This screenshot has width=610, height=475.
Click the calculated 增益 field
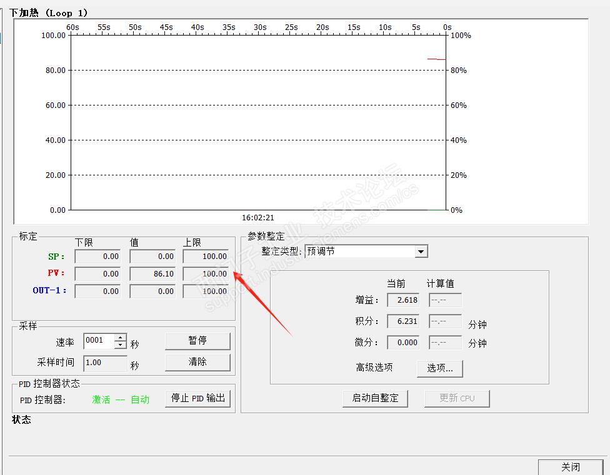446,300
